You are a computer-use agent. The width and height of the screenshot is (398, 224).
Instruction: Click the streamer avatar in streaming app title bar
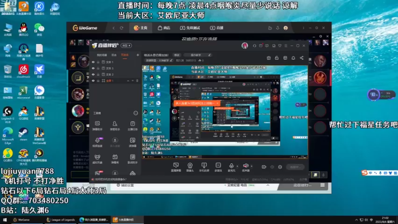[245, 46]
